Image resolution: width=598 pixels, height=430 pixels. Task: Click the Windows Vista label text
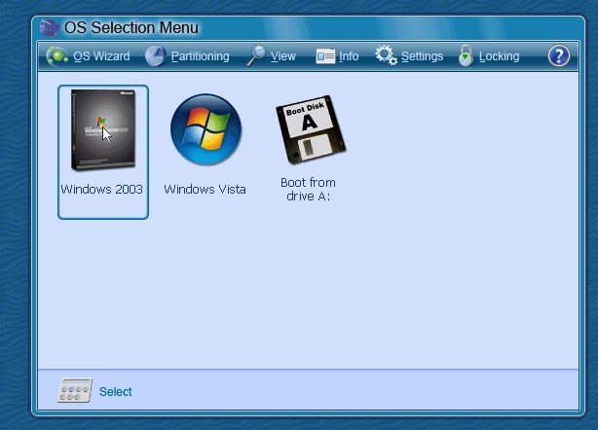(205, 189)
